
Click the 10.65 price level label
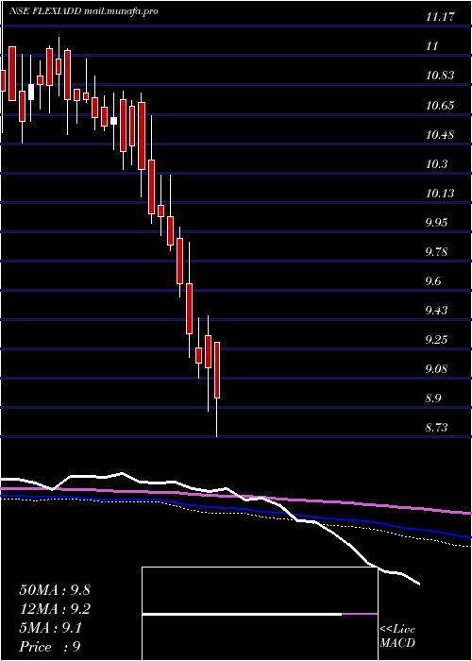[440, 106]
